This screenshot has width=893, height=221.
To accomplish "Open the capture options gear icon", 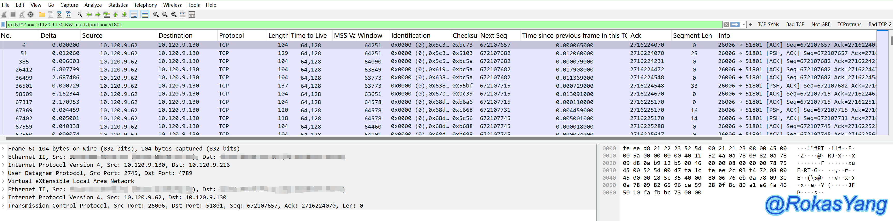I will [x=31, y=14].
